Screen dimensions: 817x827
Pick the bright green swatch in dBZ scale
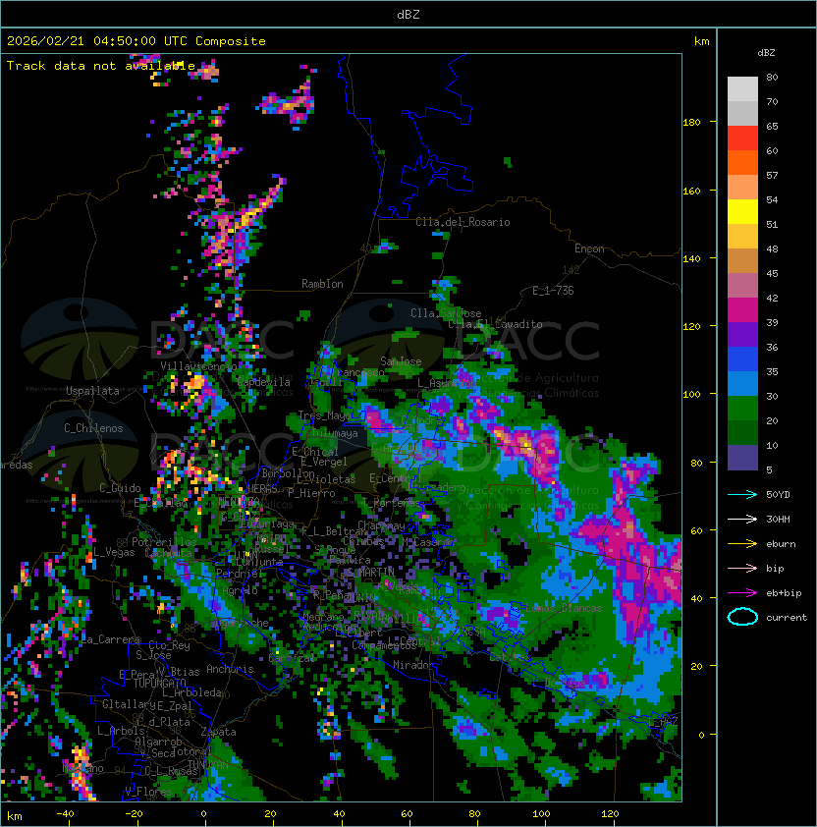click(x=742, y=409)
